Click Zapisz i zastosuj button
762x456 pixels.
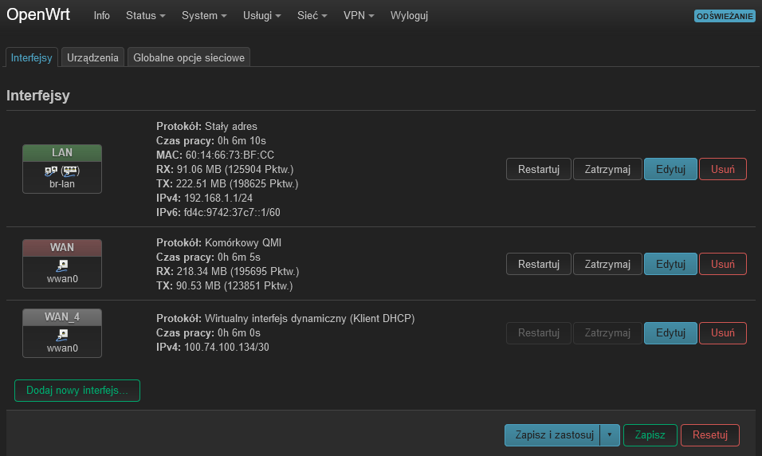(553, 435)
